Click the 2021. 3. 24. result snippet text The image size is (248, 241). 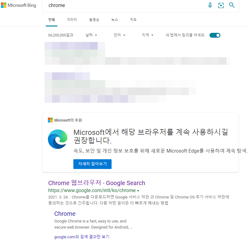[x=139, y=200]
